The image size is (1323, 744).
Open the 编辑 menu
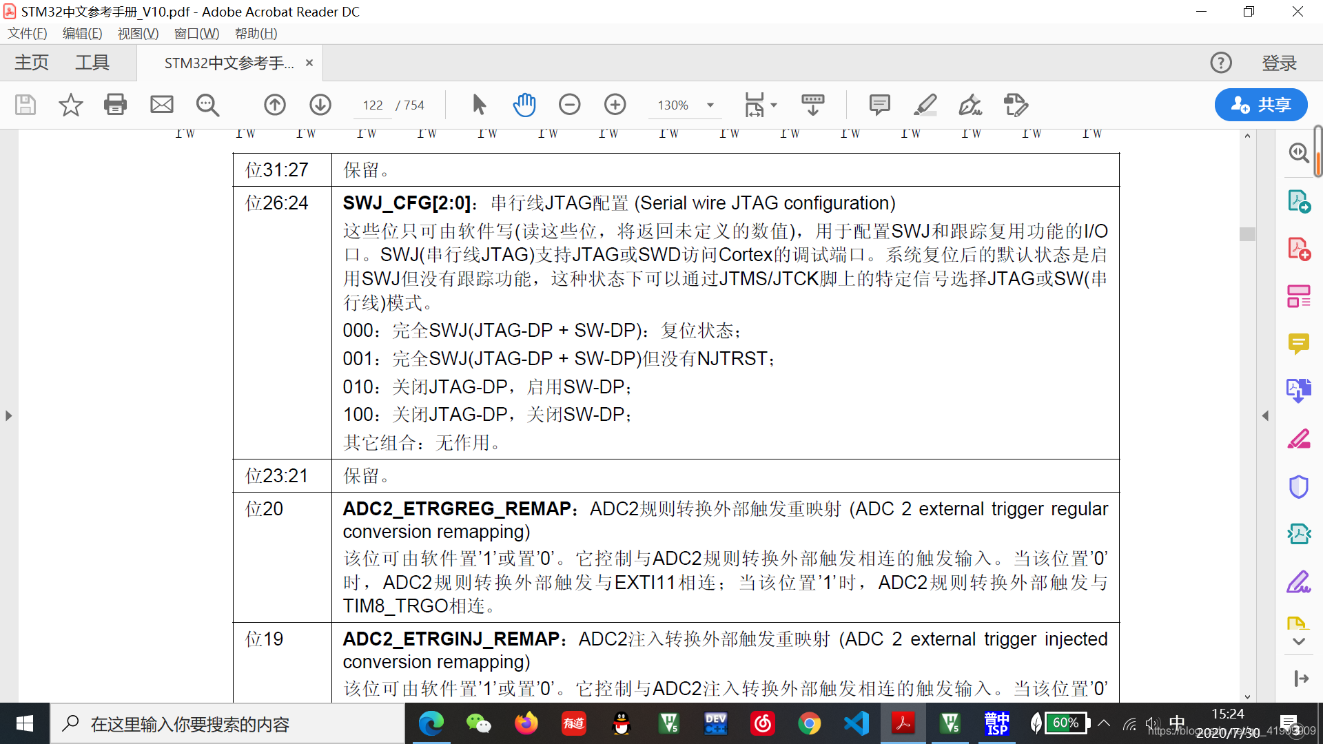coord(82,34)
